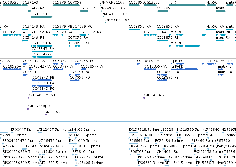Select transcript CG13850-RB
236x167 pixels.
pos(163,40)
